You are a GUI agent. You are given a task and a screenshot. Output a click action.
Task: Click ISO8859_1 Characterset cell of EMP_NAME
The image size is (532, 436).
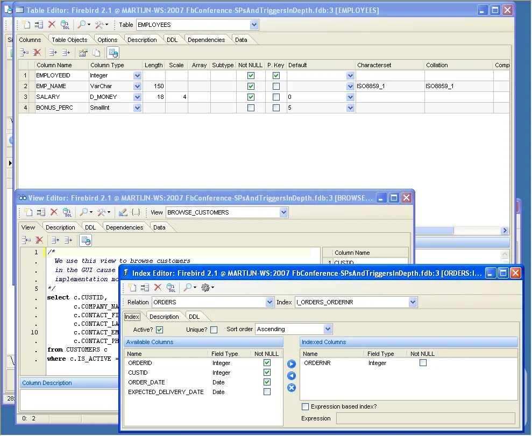tap(389, 86)
